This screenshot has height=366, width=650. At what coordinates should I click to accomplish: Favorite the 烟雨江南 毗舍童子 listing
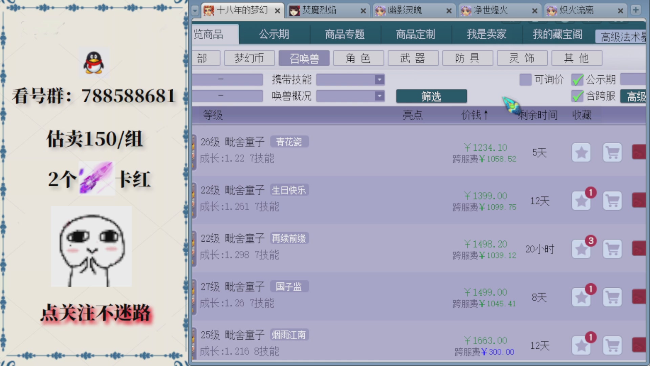581,346
